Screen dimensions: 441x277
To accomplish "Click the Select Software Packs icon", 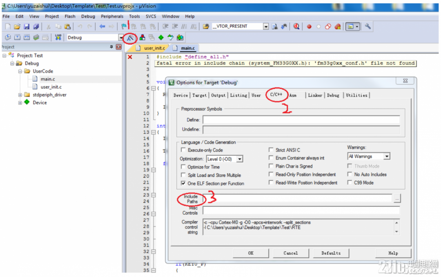I will click(170, 38).
